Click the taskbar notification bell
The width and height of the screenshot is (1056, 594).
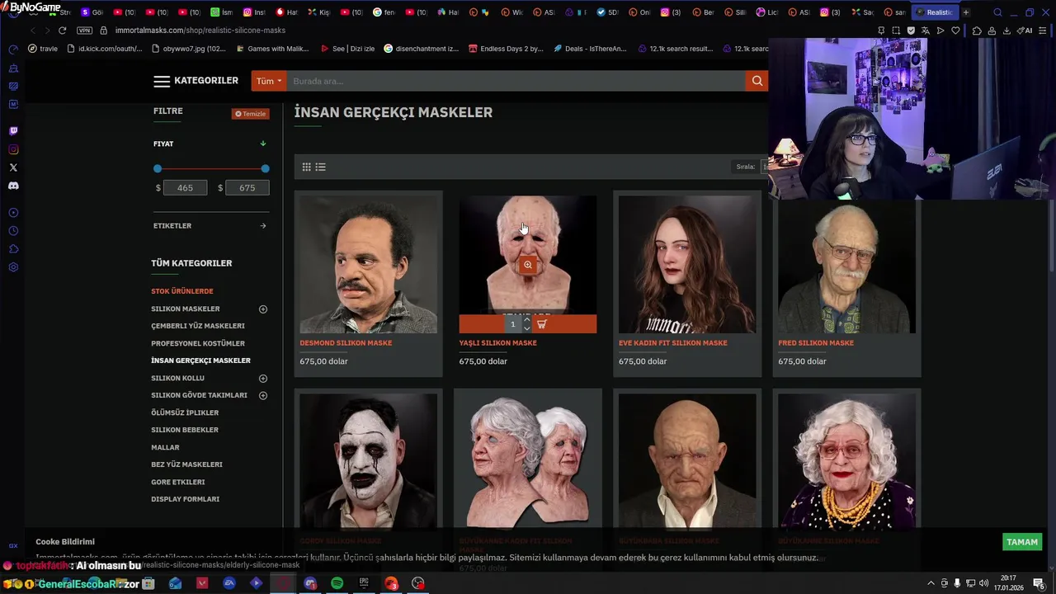[1039, 583]
